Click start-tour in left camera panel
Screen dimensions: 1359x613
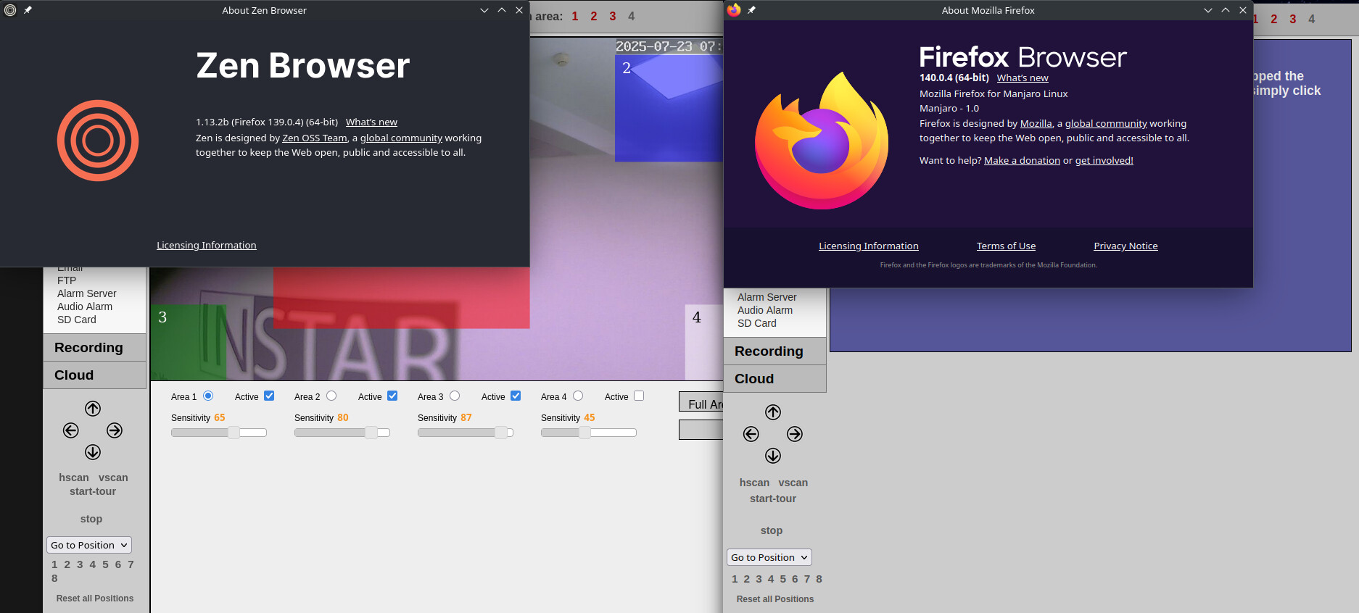pos(93,491)
